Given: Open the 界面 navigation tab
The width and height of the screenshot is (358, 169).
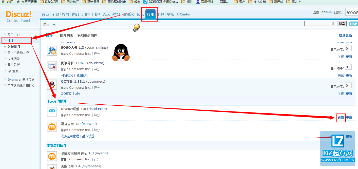Looking at the screenshot, I should click(66, 14).
